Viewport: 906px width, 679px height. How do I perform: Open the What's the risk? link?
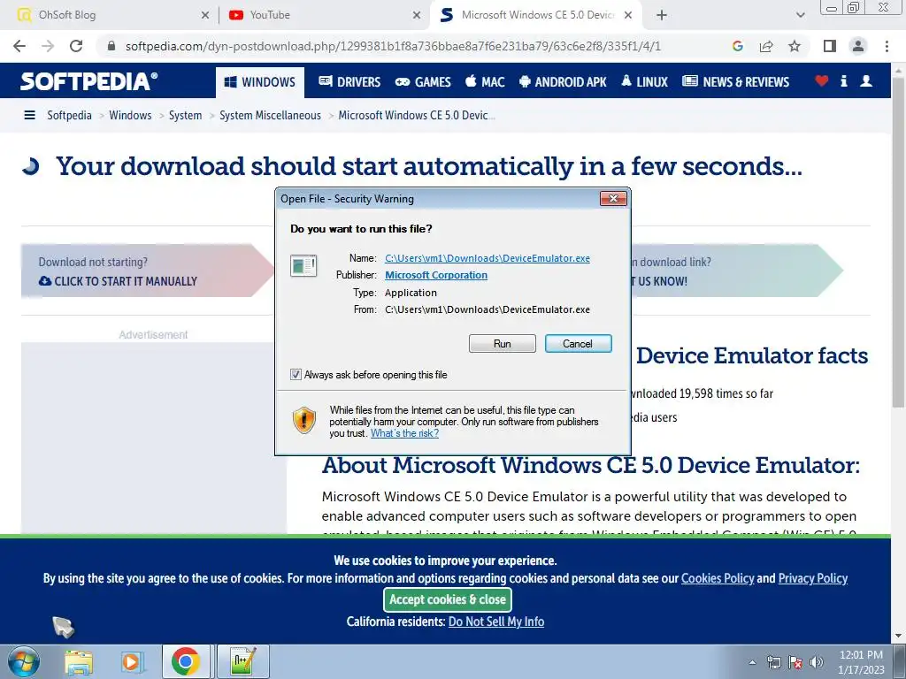(404, 433)
